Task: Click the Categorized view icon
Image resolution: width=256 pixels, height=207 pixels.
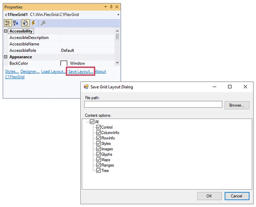Action: [x=8, y=23]
